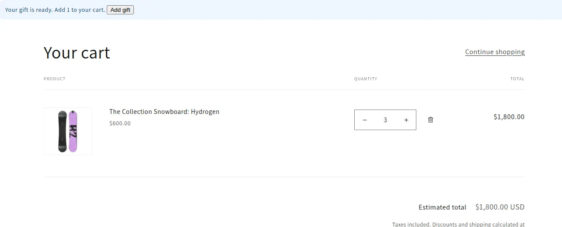Click the Hydrogen snowboard product thumbnail
Image resolution: width=562 pixels, height=227 pixels.
68,131
